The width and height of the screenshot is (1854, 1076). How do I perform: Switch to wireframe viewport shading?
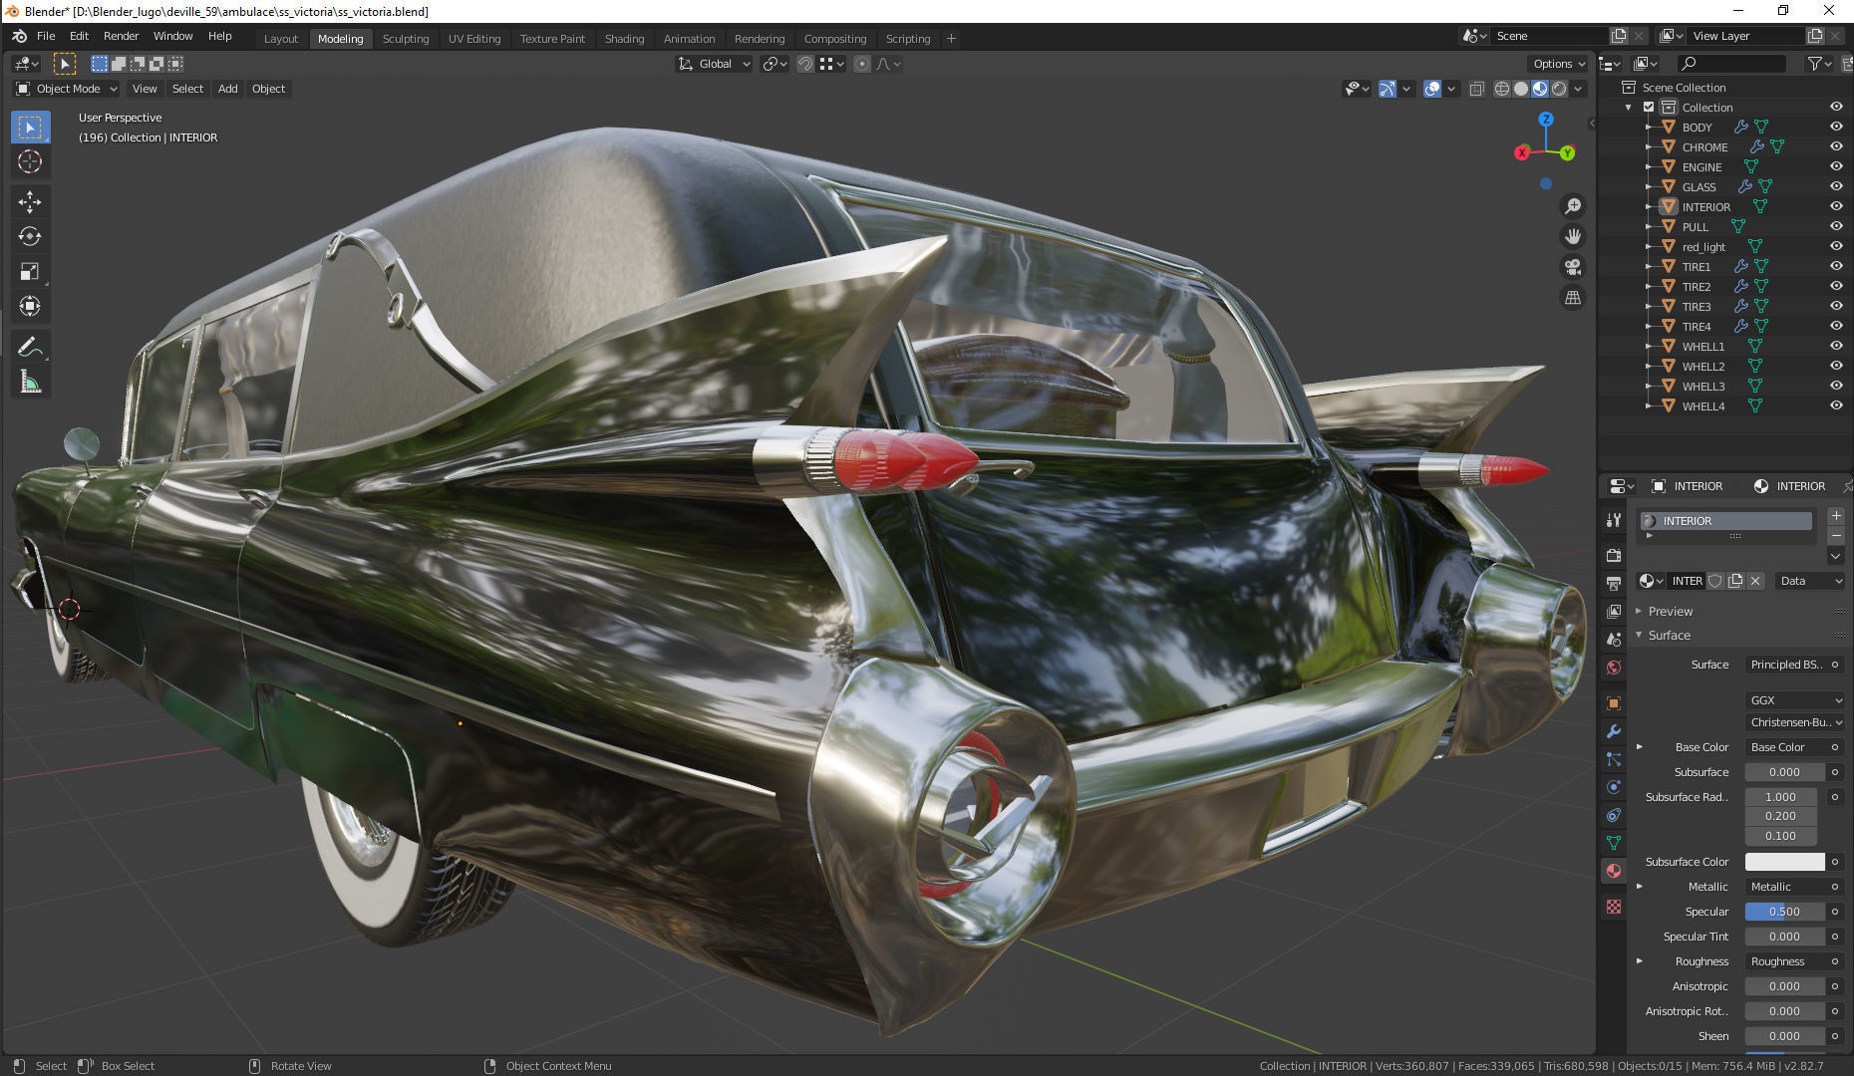click(1502, 89)
